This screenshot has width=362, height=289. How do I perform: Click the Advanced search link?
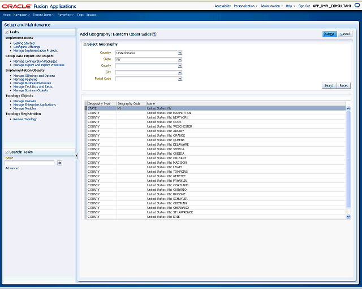click(12, 168)
